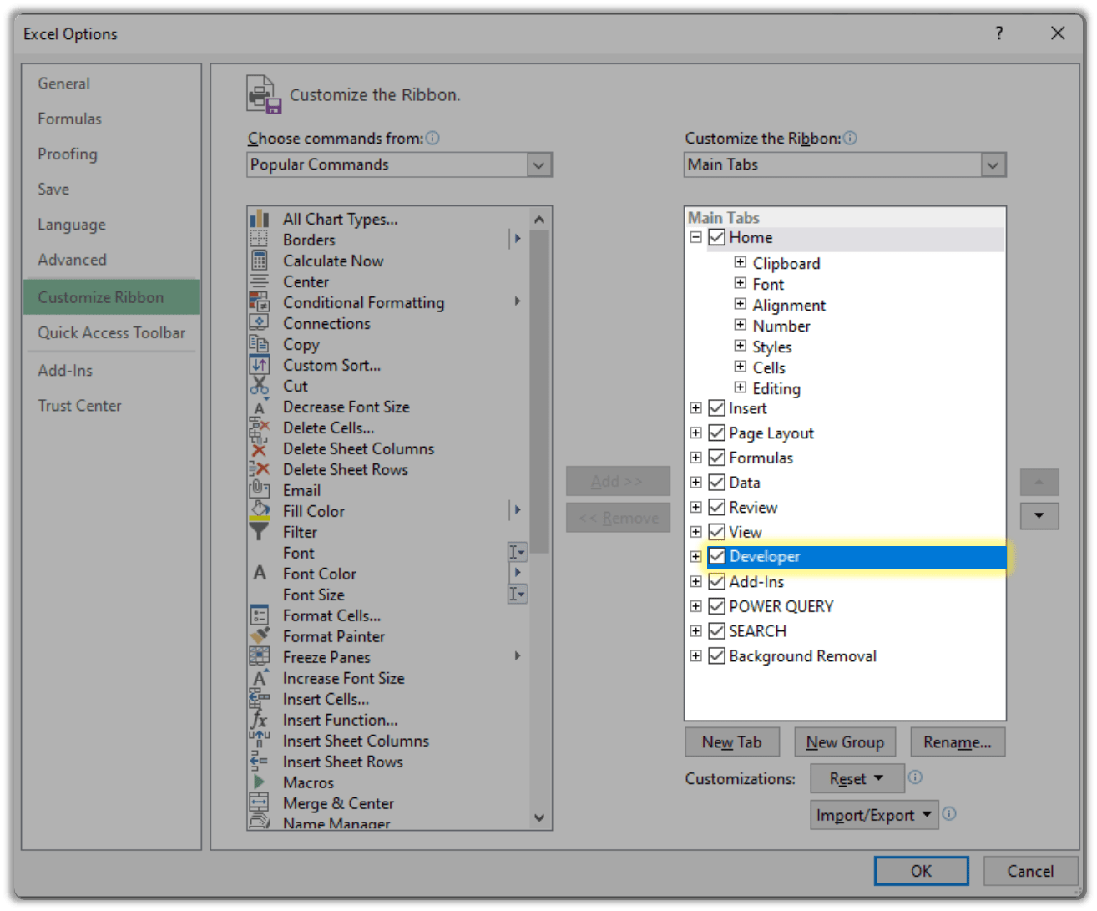1097x911 pixels.
Task: Open the Main Tabs dropdown
Action: point(993,164)
